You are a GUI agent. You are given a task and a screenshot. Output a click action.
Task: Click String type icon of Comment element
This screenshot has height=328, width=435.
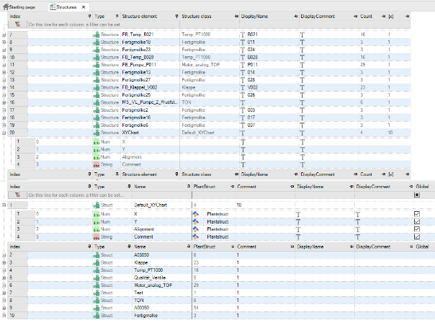97,164
